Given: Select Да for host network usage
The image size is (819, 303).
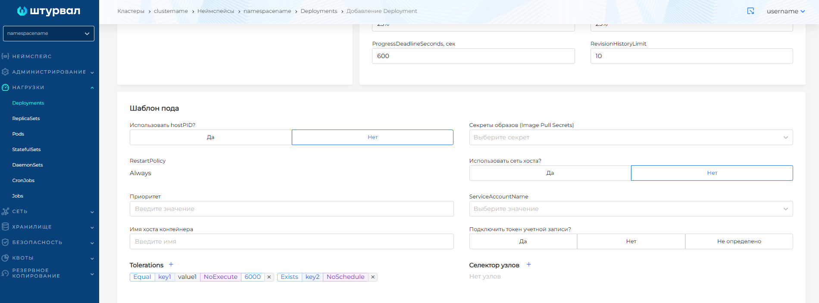Looking at the screenshot, I should [550, 173].
